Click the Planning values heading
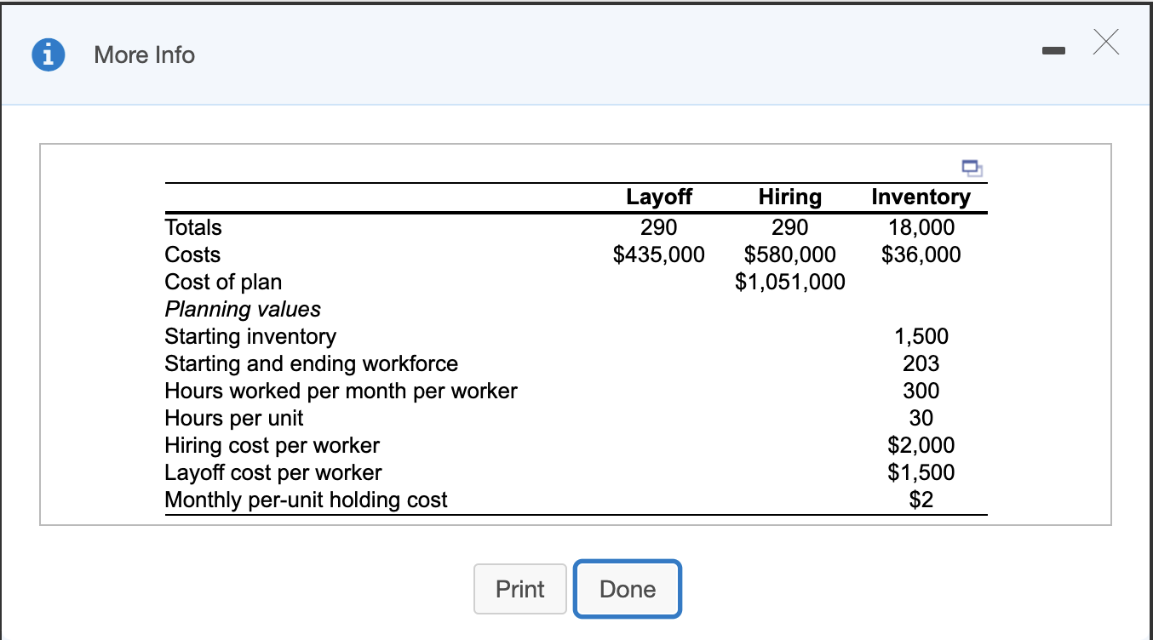 pyautogui.click(x=243, y=309)
